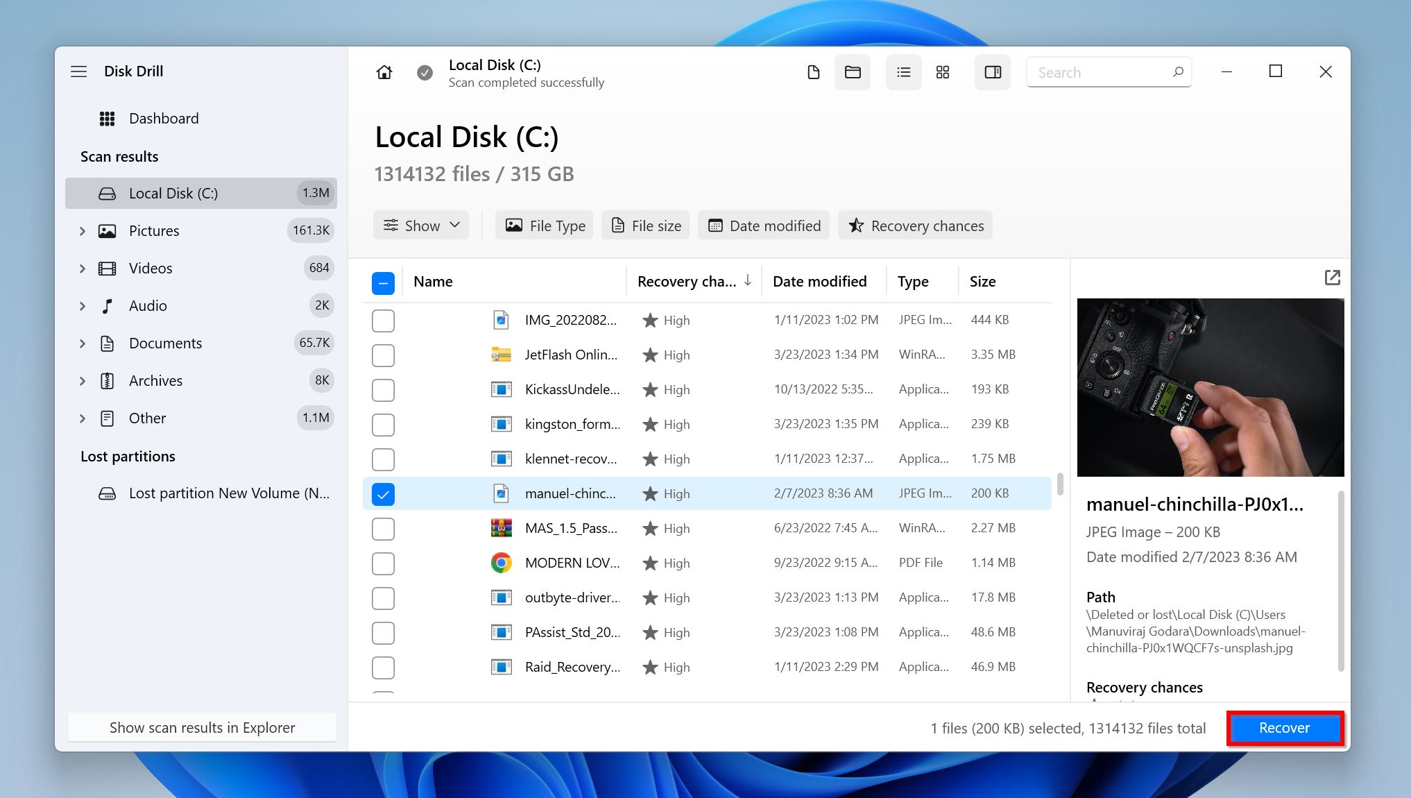Viewport: 1411px width, 798px height.
Task: Select Dashboard from the sidebar menu
Action: coord(164,117)
